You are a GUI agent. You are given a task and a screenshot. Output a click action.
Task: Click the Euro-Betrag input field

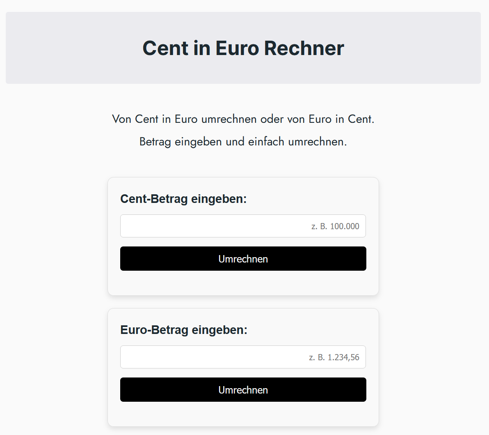(x=243, y=357)
